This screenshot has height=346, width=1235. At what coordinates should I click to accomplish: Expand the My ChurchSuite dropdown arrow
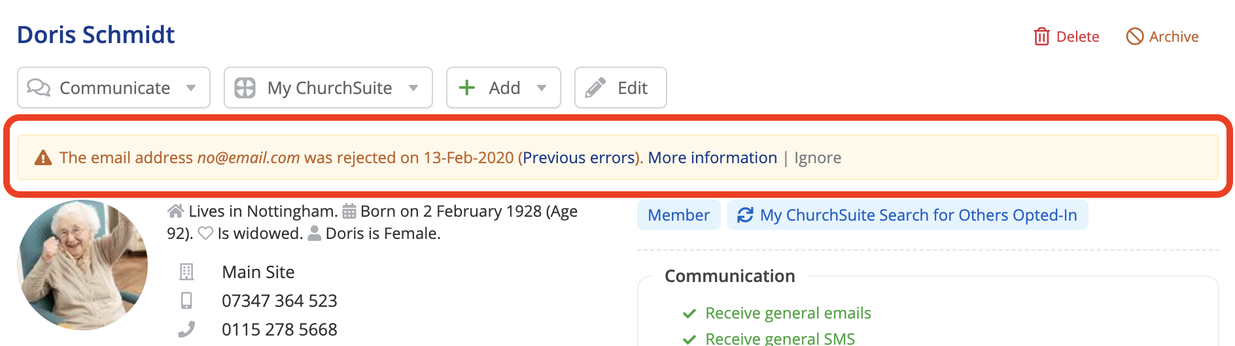[413, 88]
